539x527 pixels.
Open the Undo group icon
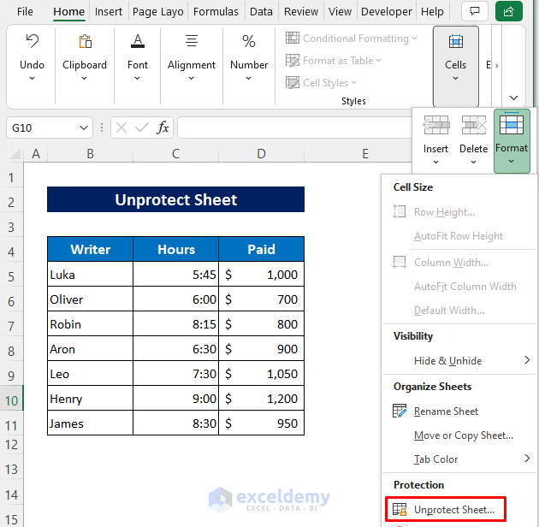click(x=32, y=41)
